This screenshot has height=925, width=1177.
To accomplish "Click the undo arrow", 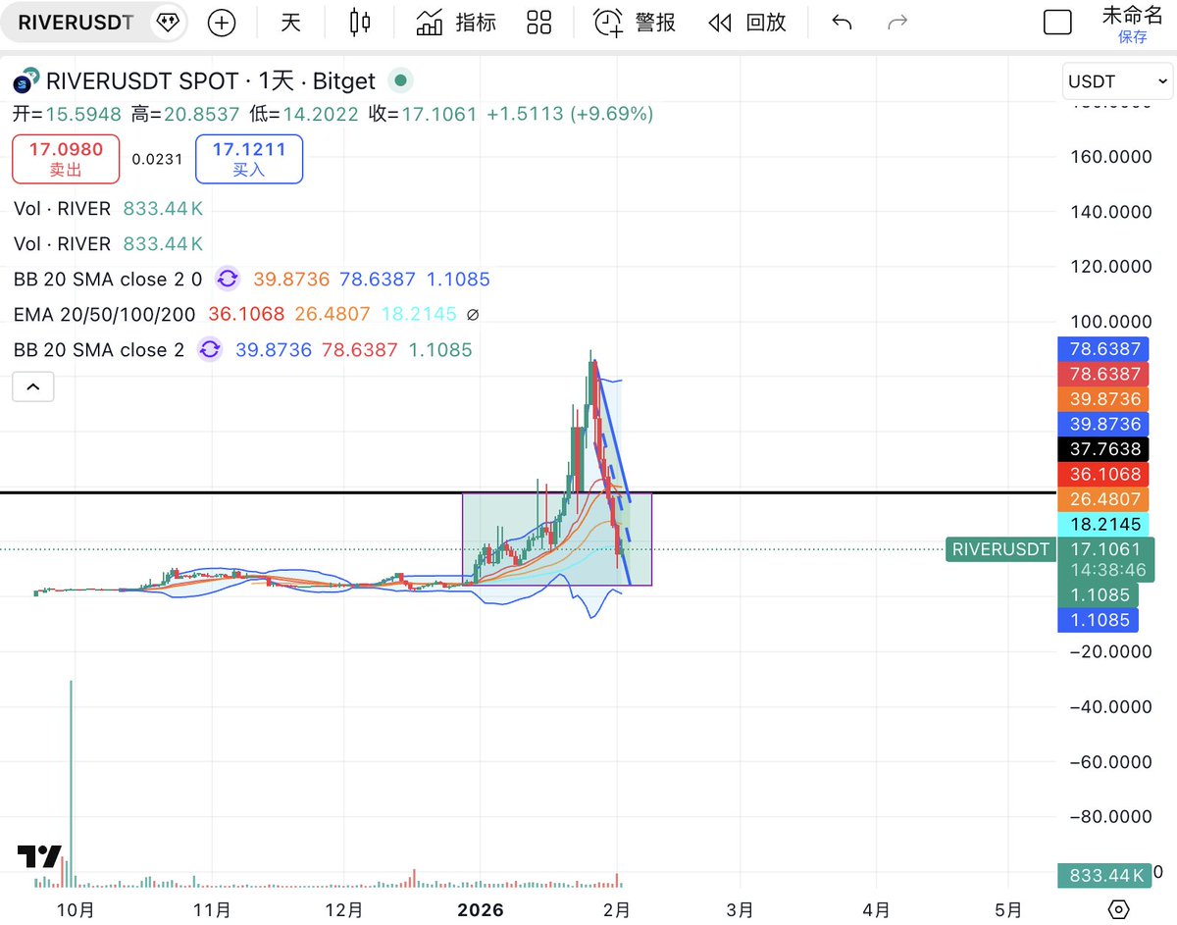I will click(842, 23).
